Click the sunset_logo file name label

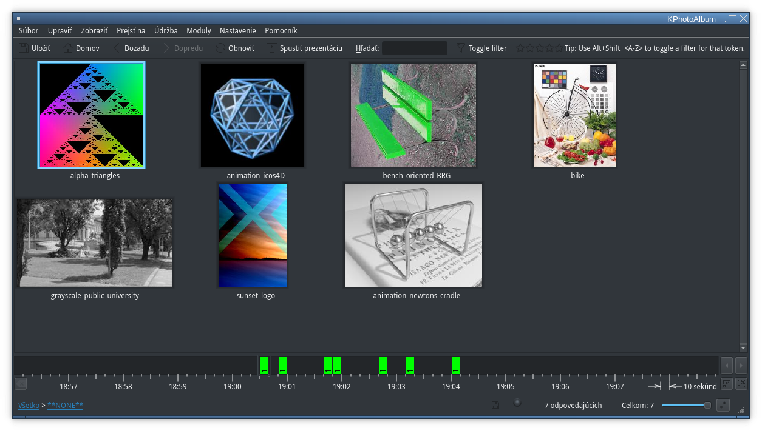[256, 296]
